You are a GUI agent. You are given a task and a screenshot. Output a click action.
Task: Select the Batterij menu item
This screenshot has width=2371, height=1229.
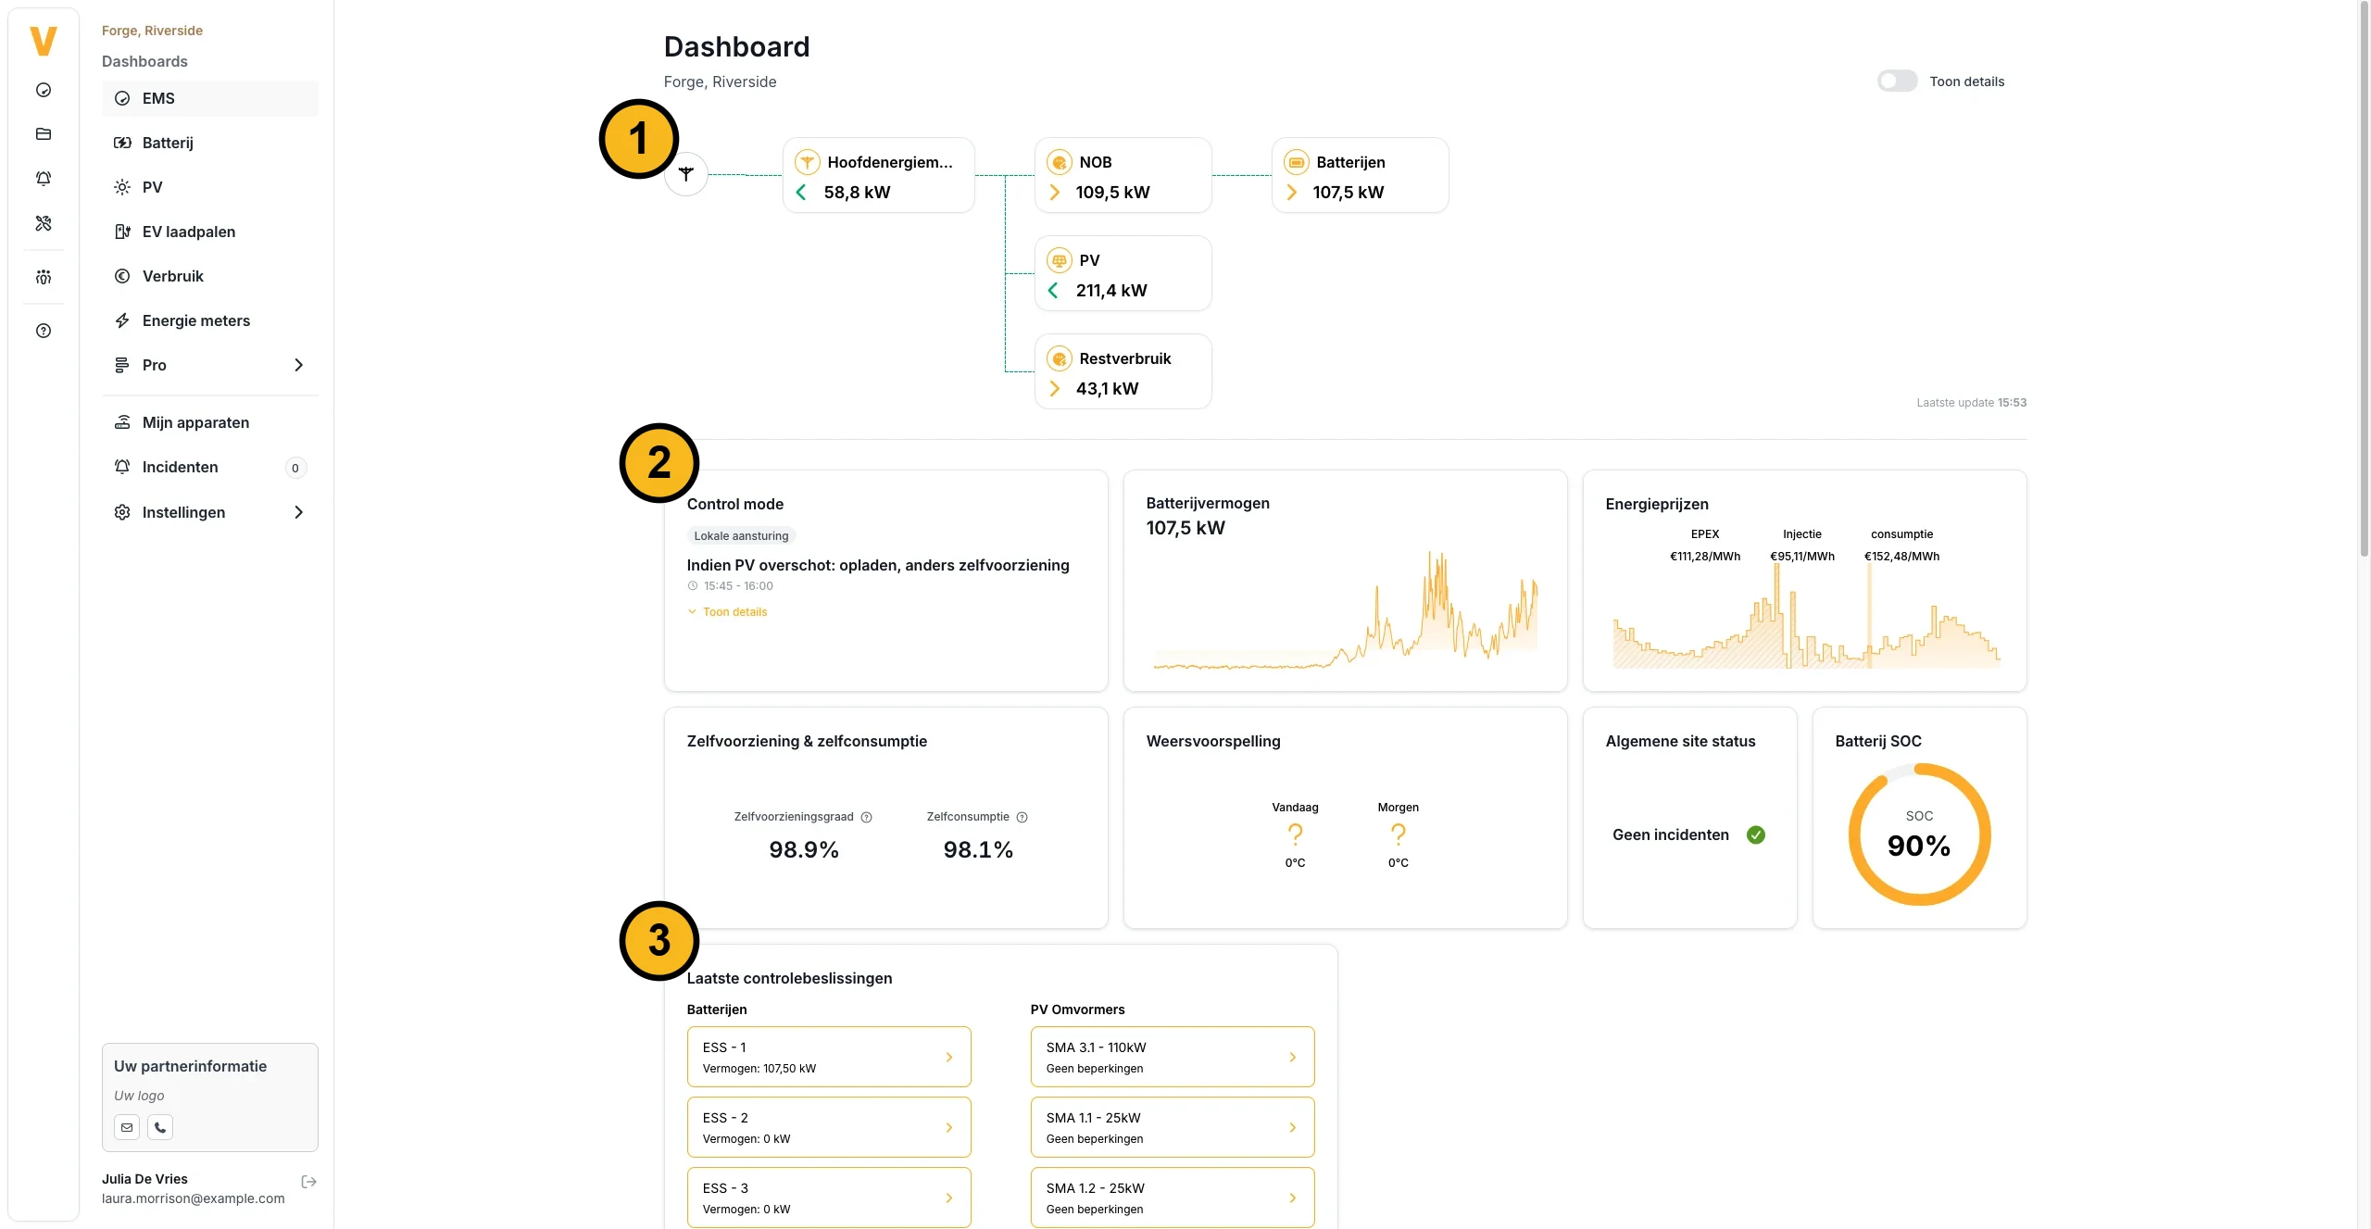point(210,143)
